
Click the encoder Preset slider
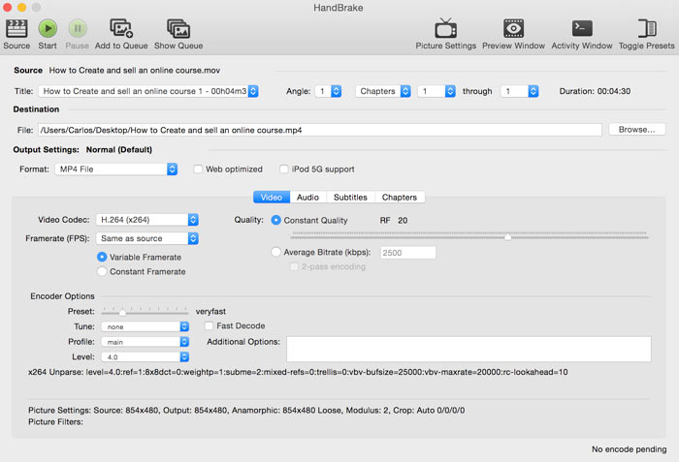tap(145, 312)
